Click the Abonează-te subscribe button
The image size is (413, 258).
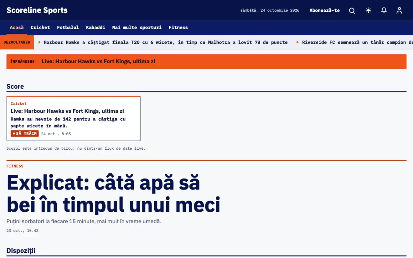coord(325,10)
